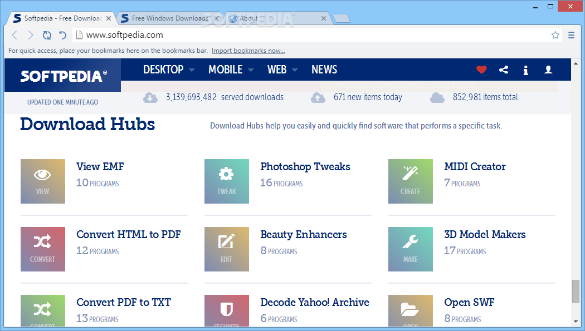
Task: Open the View EMF hub
Action: coord(100,166)
